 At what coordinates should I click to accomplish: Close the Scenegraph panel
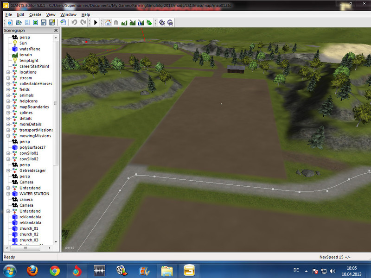56,30
